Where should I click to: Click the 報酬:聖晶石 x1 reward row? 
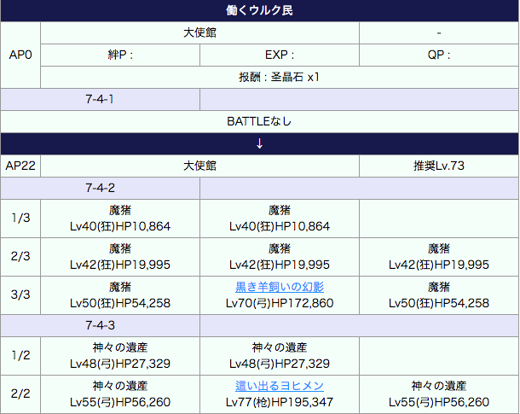pyautogui.click(x=279, y=77)
